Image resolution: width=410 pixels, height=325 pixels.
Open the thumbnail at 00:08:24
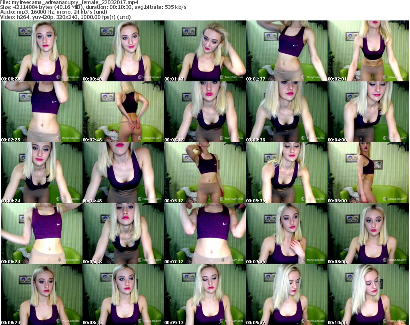click(42, 295)
